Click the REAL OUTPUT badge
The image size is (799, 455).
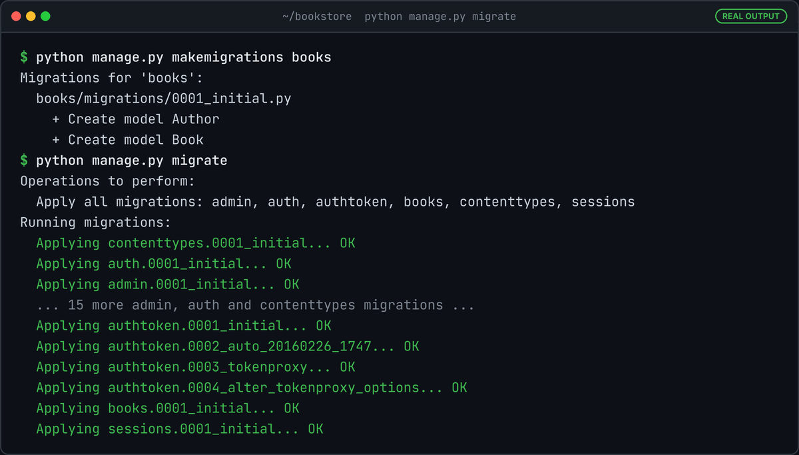tap(750, 16)
